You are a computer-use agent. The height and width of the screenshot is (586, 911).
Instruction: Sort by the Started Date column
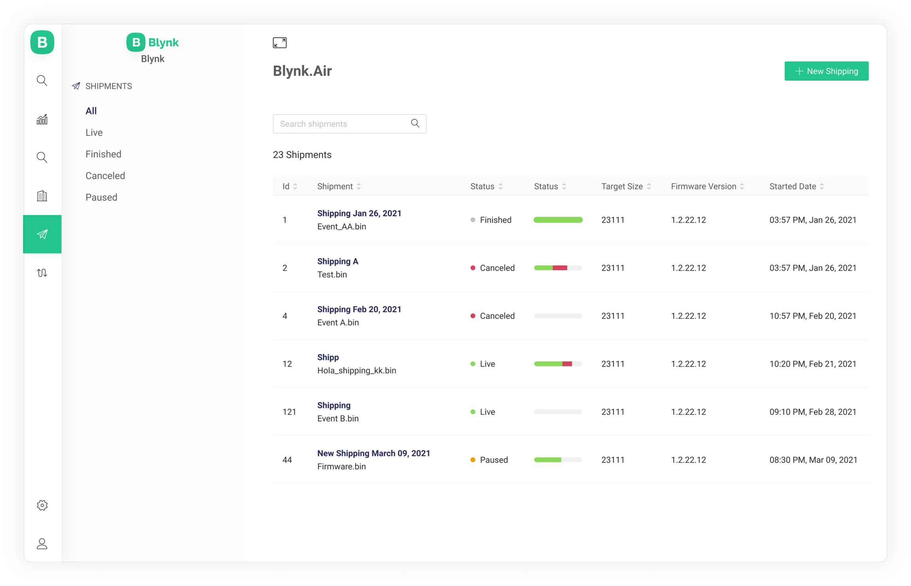point(822,187)
